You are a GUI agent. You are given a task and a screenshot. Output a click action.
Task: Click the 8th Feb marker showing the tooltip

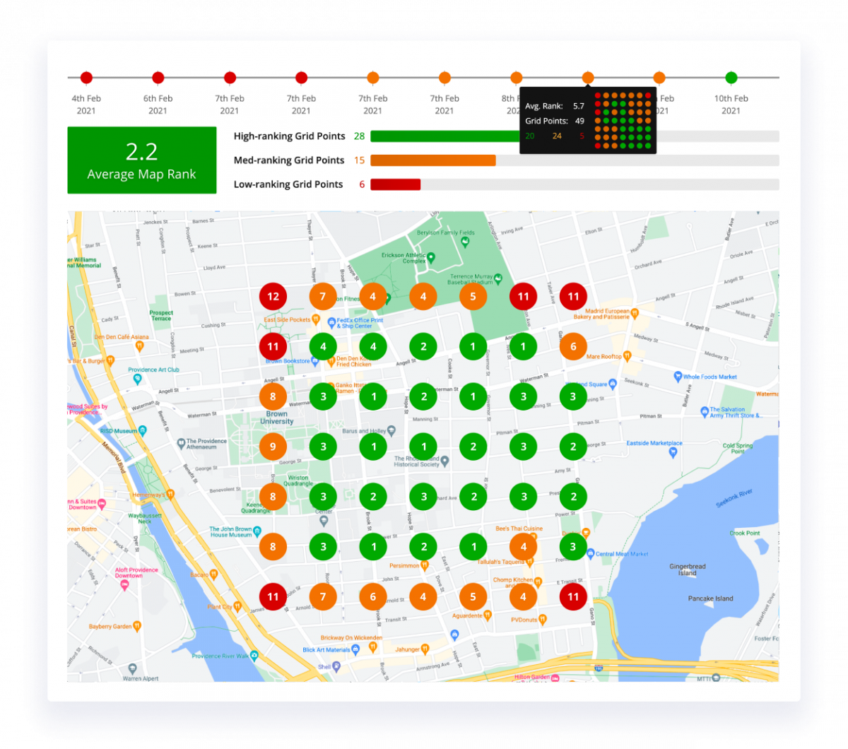pos(588,78)
